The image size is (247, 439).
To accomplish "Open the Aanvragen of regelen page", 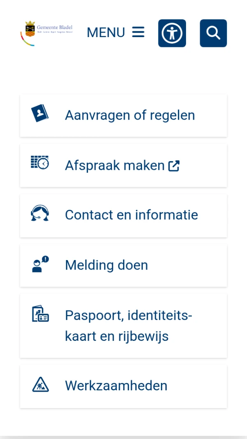I will tap(130, 115).
